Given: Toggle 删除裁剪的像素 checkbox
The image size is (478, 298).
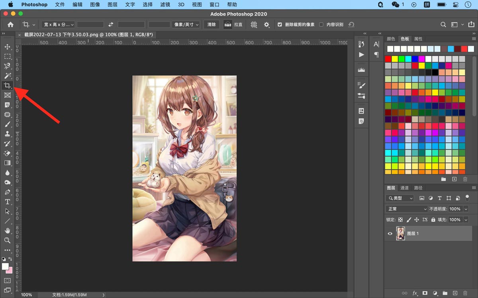Looking at the screenshot, I should (x=280, y=25).
